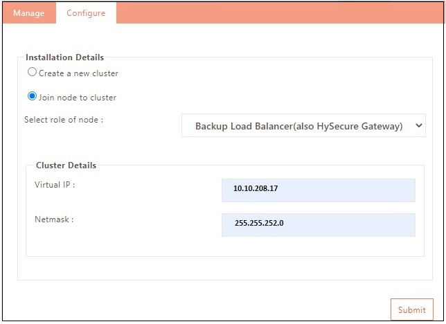Click the 10.10.208.17 address value

point(255,188)
